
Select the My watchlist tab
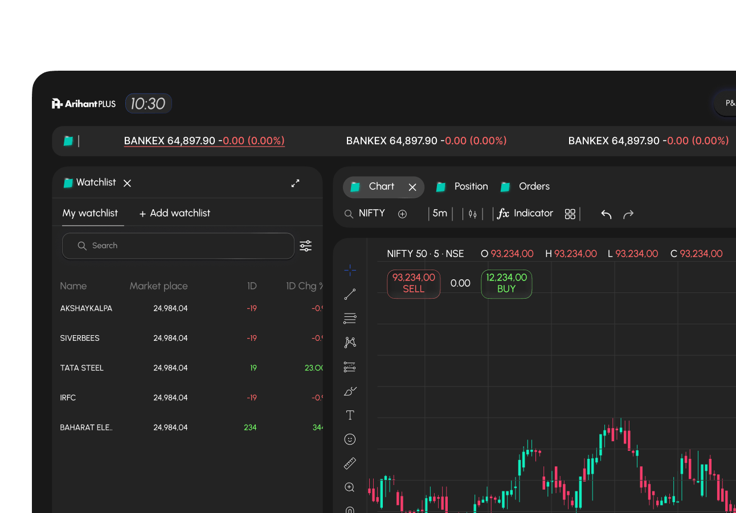(90, 213)
